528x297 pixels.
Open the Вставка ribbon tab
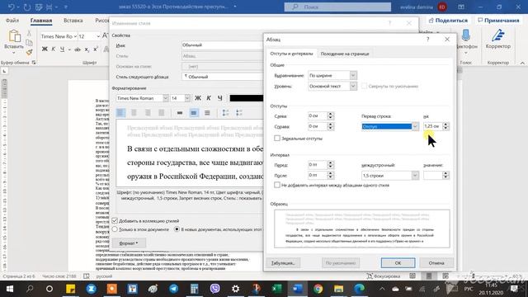(x=73, y=21)
